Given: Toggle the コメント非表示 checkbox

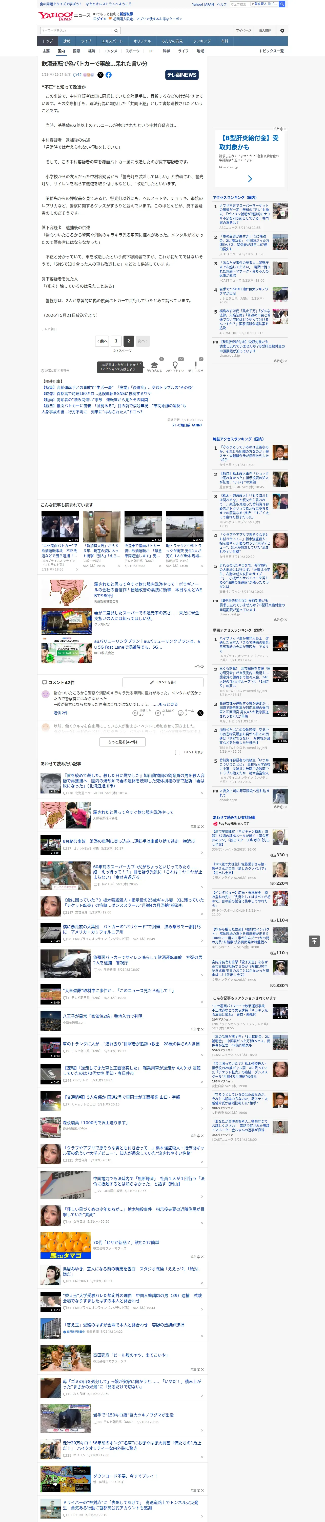Looking at the screenshot, I should [x=177, y=752].
